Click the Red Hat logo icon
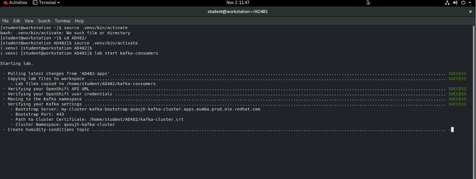Viewport: 476px width, 179px height. 5,3
